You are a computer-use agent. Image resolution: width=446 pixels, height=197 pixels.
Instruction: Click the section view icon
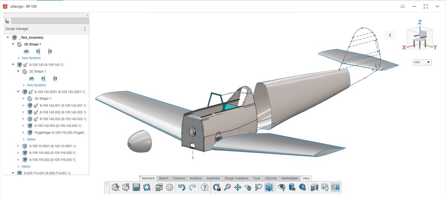point(314,187)
